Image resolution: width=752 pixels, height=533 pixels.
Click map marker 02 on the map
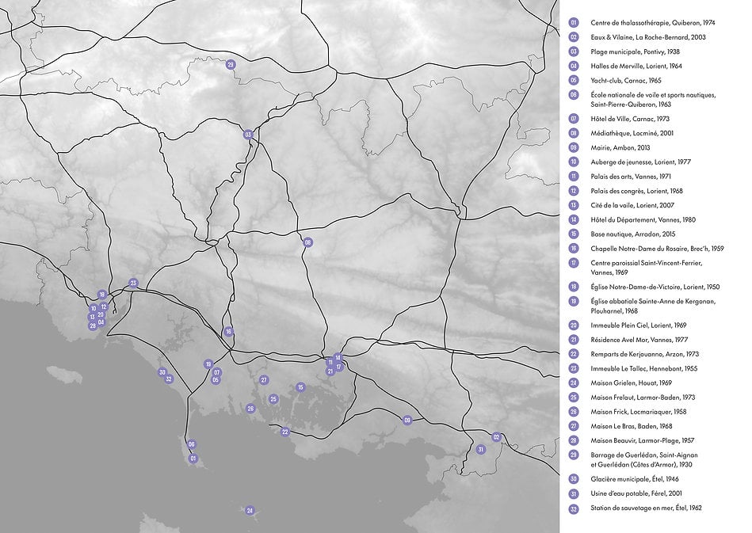[497, 437]
